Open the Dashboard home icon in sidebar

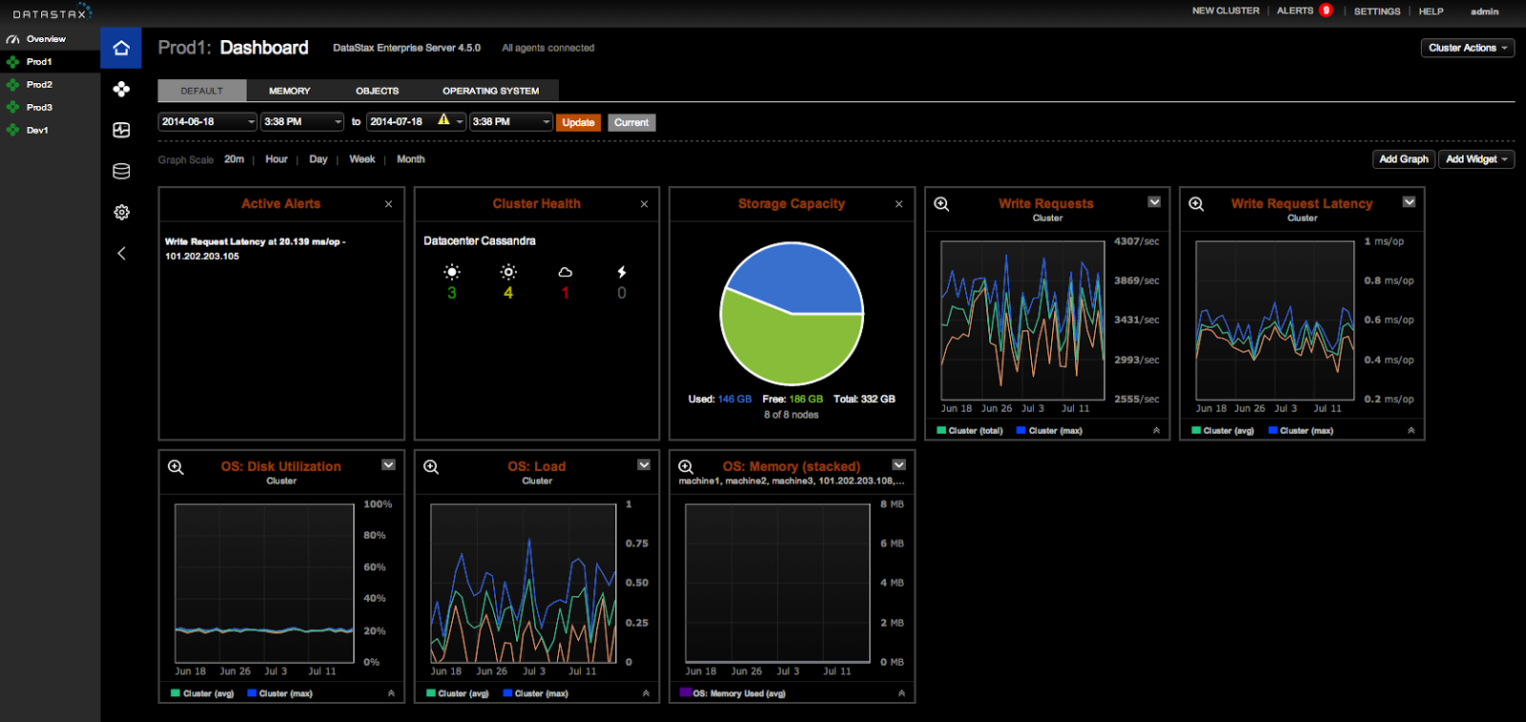tap(121, 48)
